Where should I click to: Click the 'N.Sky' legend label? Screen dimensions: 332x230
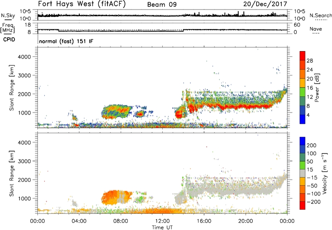8,15
